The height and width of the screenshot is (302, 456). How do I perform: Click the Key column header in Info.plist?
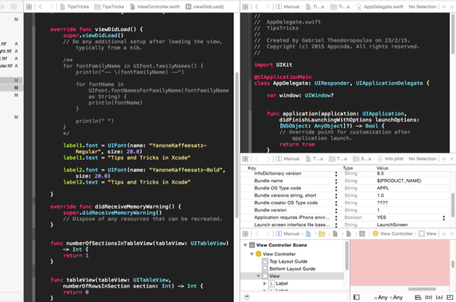pyautogui.click(x=252, y=168)
